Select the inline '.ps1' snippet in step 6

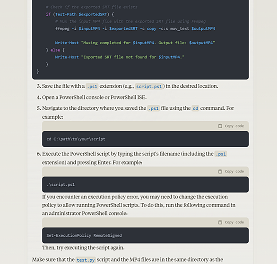[221, 154]
